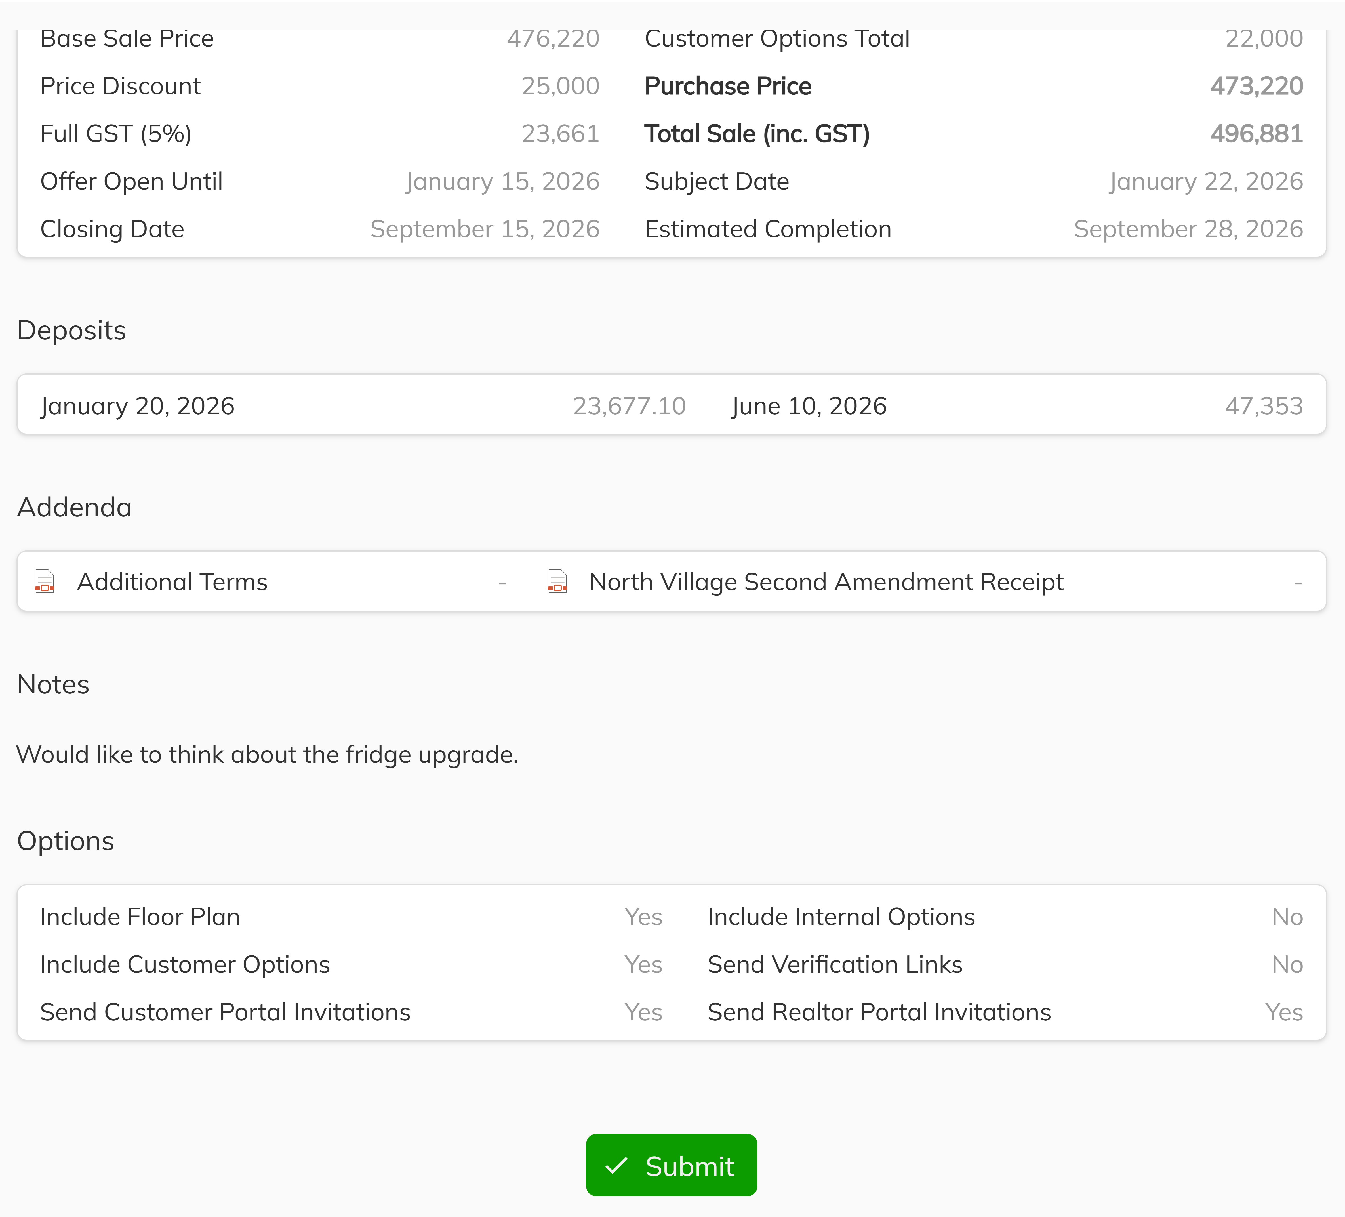Click the Price Discount value 25,000
This screenshot has width=1345, height=1217.
(560, 86)
